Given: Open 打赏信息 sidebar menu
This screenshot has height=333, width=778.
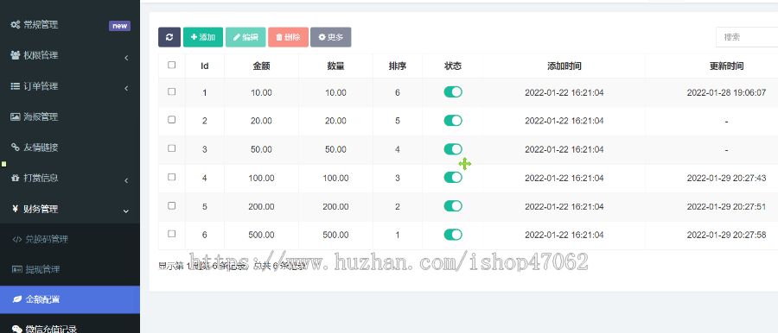Looking at the screenshot, I should coord(70,179).
